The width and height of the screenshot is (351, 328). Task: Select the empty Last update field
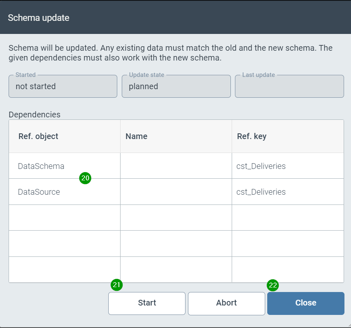(x=289, y=86)
